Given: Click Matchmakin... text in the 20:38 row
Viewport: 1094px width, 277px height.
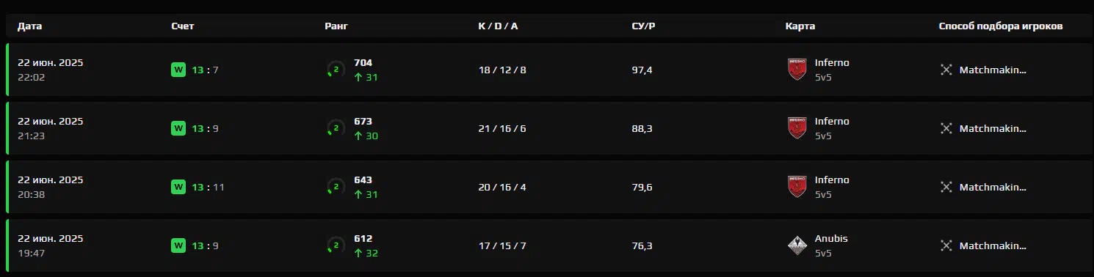Looking at the screenshot, I should coord(993,187).
